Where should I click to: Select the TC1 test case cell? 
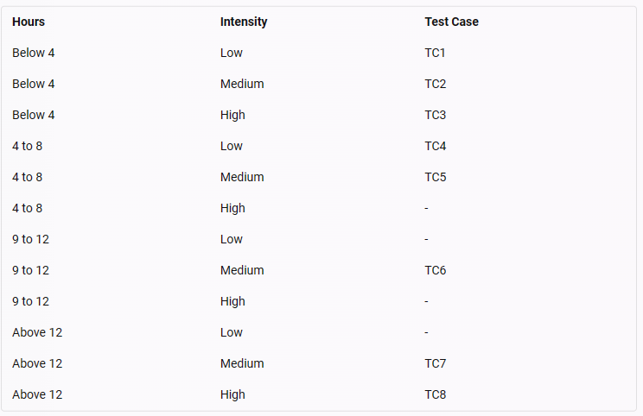pos(435,53)
